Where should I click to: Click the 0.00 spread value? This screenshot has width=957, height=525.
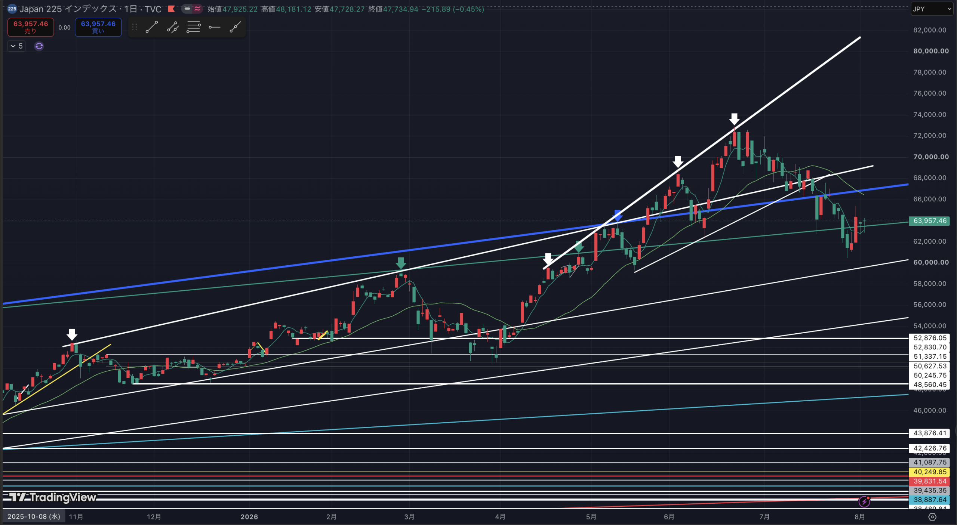[x=64, y=28]
